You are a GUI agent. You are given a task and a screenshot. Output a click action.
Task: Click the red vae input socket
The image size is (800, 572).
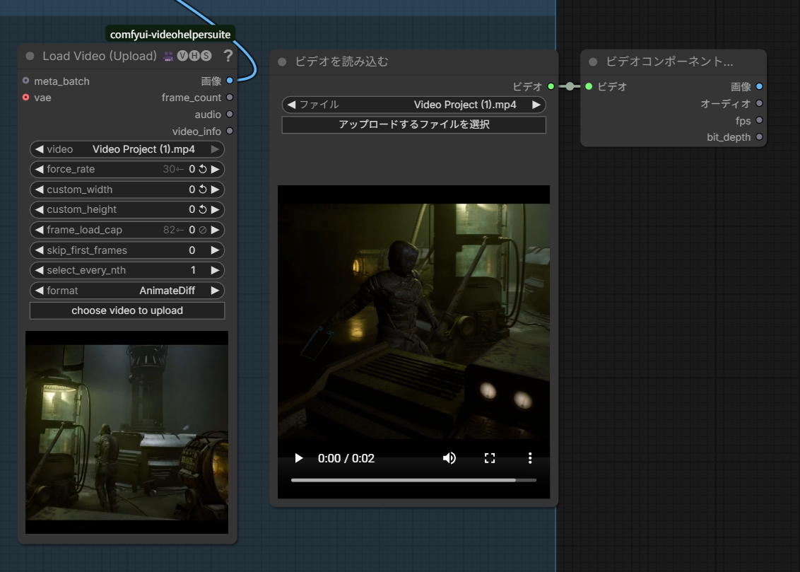[26, 97]
